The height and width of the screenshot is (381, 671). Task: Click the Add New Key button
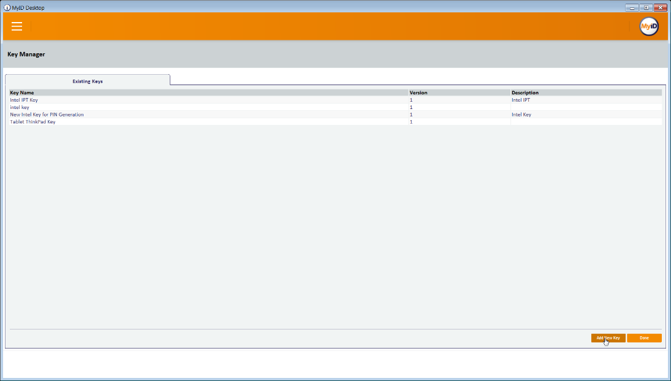click(x=608, y=338)
